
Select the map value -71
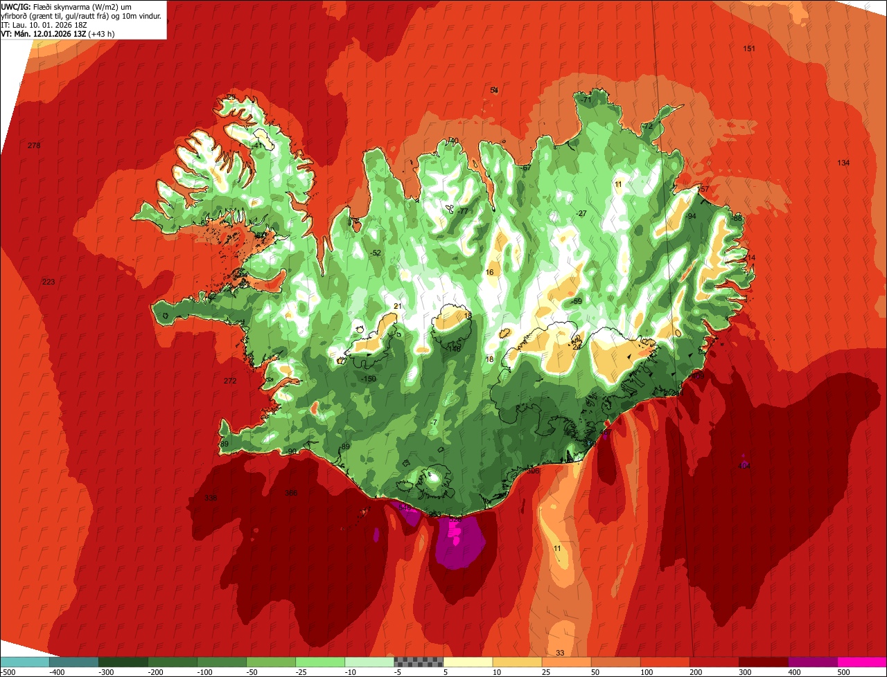tap(586, 100)
